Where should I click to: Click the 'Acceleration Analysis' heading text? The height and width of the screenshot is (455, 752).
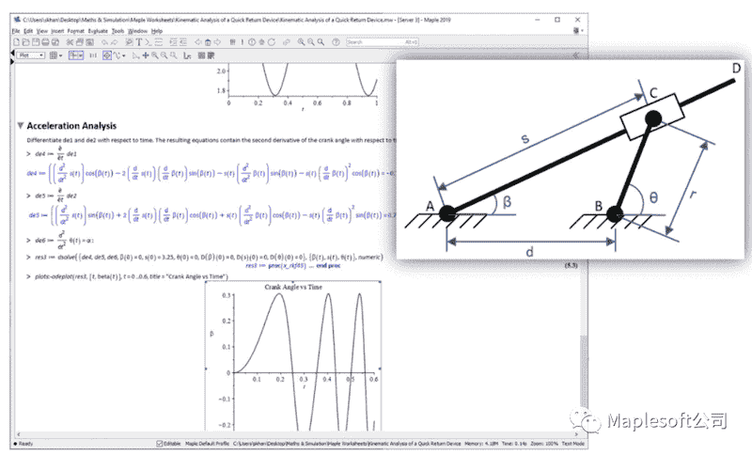click(x=71, y=126)
